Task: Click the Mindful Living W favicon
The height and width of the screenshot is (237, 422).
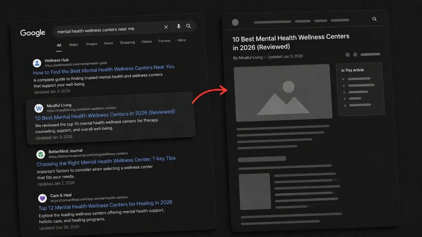Action: [x=39, y=108]
